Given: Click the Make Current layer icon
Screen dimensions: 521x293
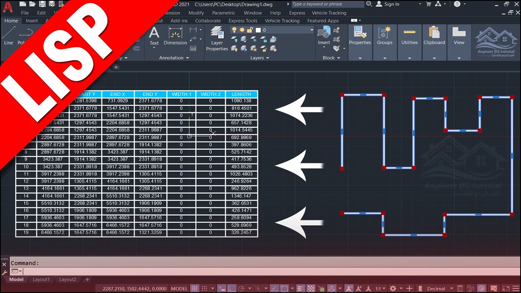Looking at the screenshot, I should (x=274, y=39).
